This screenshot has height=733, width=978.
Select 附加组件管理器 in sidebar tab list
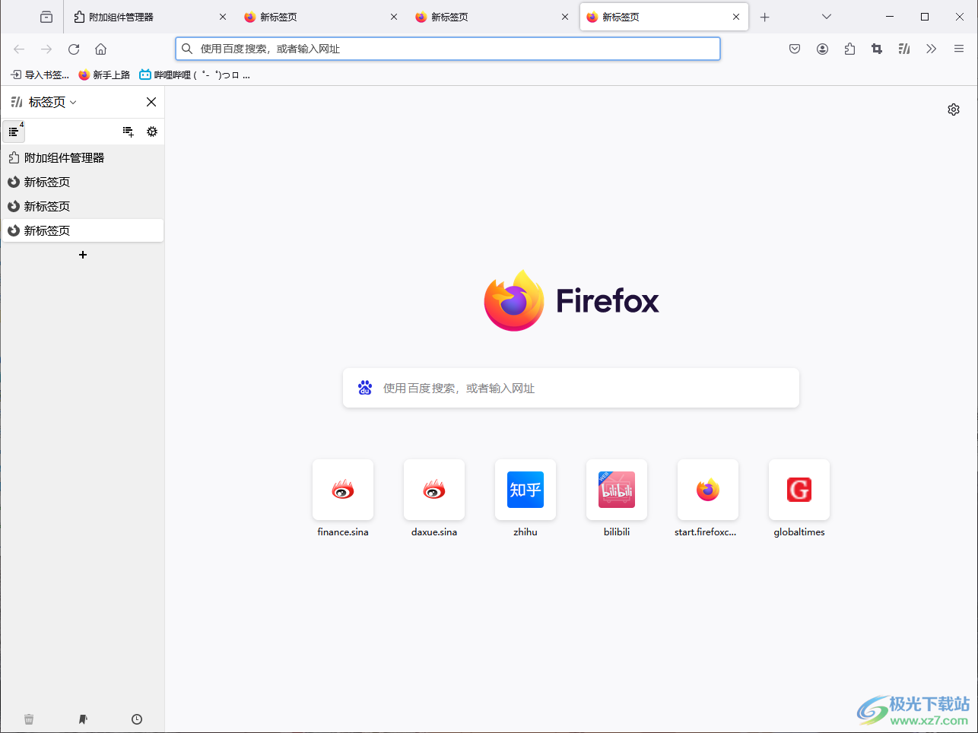coord(83,157)
